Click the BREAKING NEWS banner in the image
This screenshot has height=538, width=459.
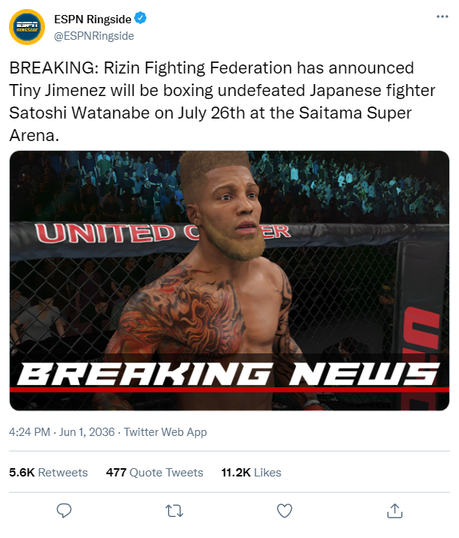tap(229, 374)
